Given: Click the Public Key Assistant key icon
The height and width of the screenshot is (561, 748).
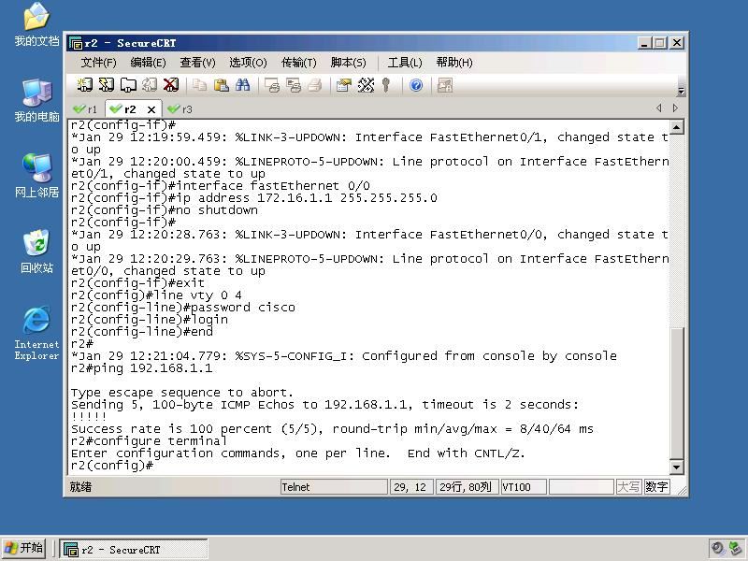Looking at the screenshot, I should point(386,85).
